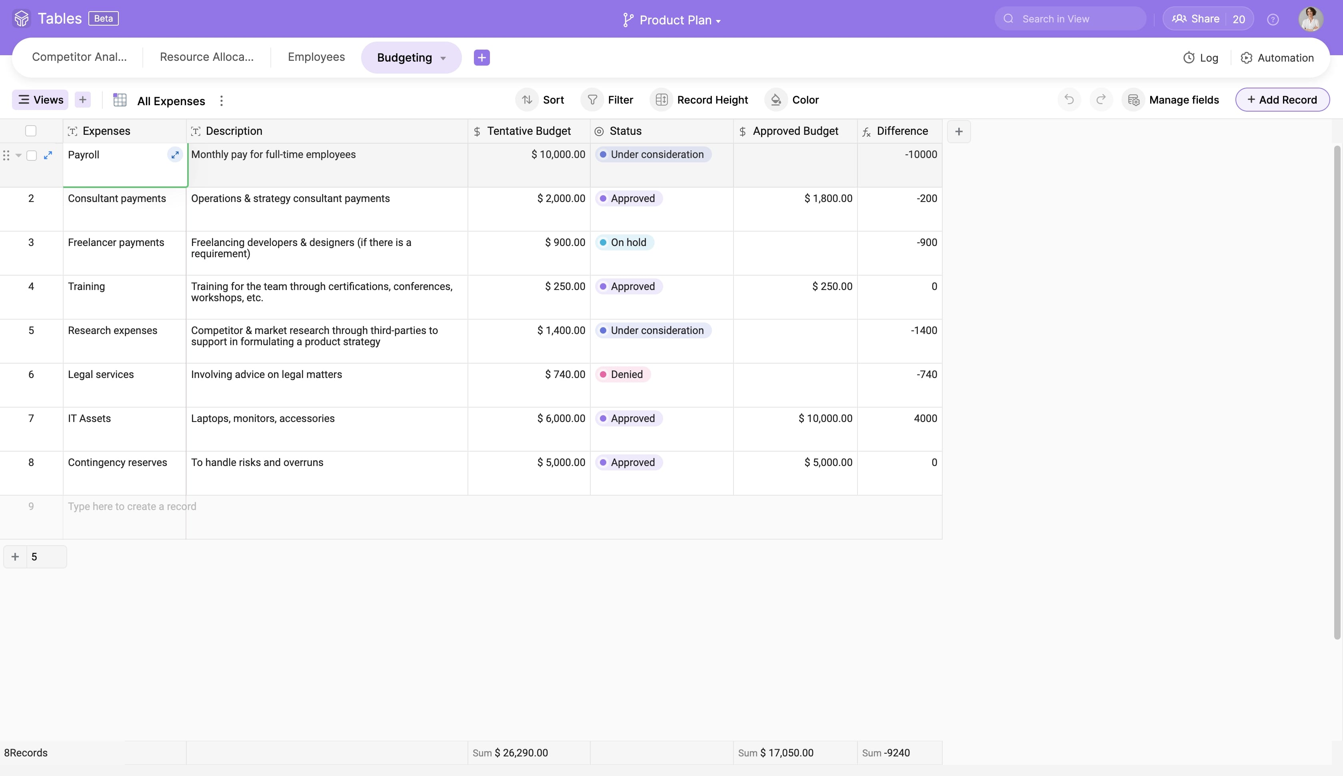Screen dimensions: 1343x776
Task: Open Payroll row dropdown caret
Action: [x=19, y=155]
